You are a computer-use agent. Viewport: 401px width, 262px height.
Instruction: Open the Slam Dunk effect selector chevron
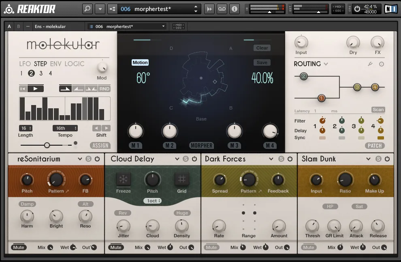368,159
